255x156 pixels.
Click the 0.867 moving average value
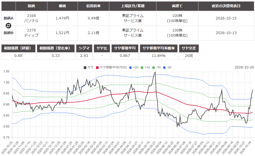tap(125, 56)
